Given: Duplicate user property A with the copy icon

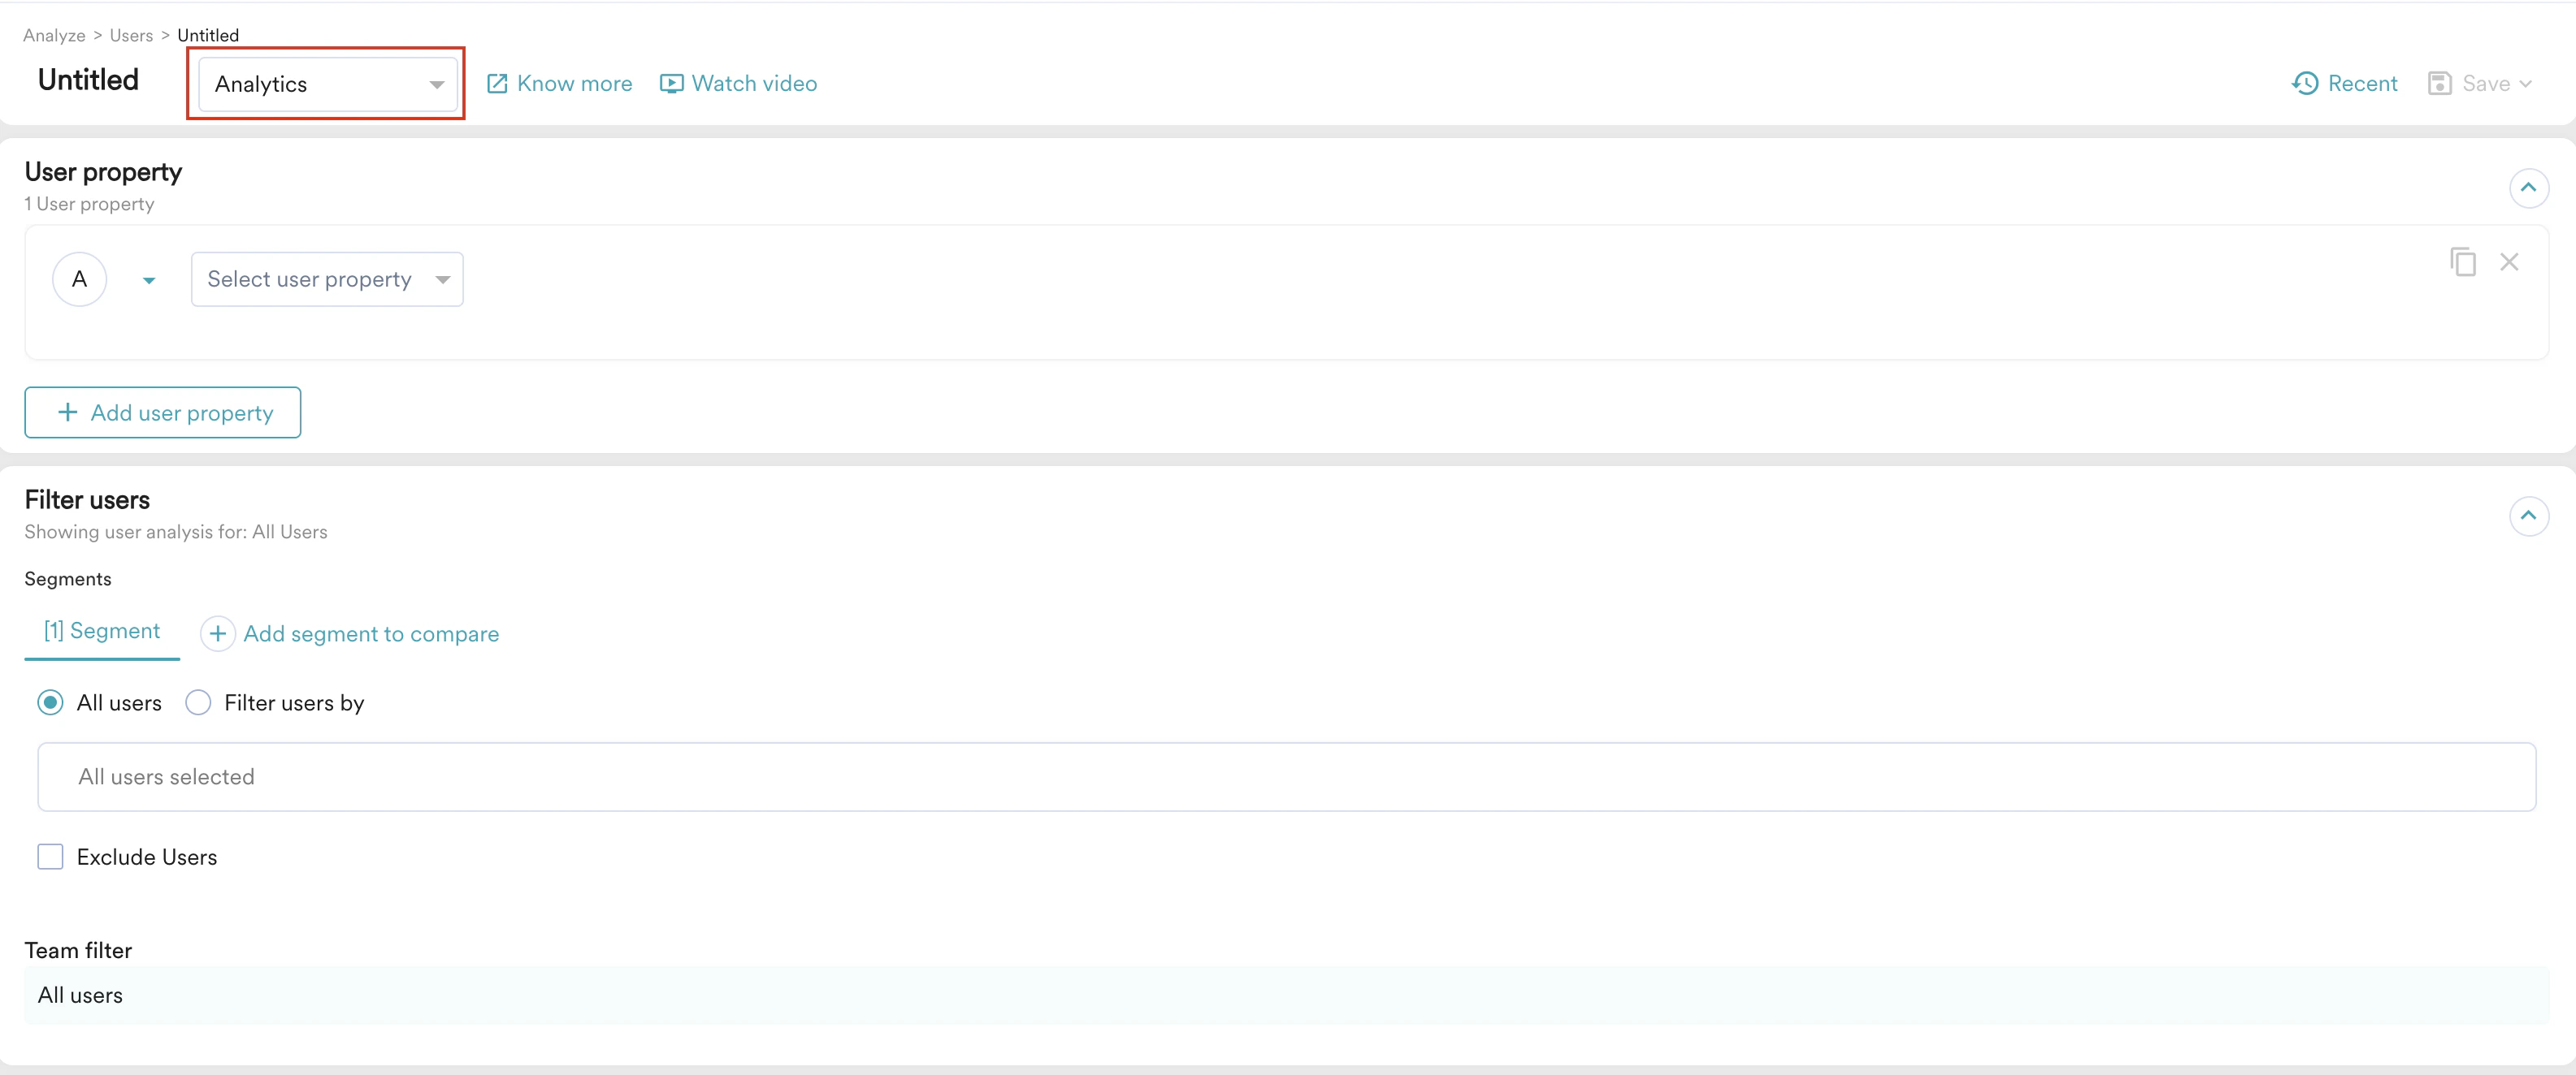Looking at the screenshot, I should [x=2464, y=261].
